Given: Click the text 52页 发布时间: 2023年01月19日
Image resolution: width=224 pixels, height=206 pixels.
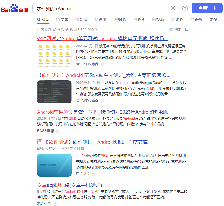Looking at the screenshot, I should click(x=62, y=148).
